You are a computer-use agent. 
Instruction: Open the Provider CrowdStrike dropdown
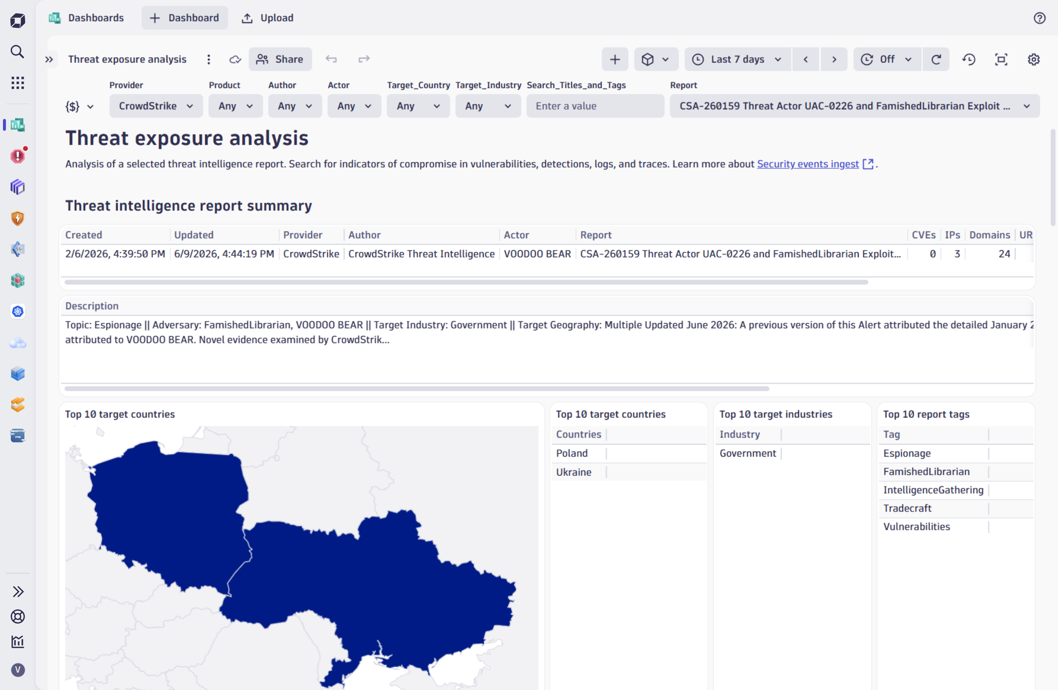pyautogui.click(x=156, y=106)
